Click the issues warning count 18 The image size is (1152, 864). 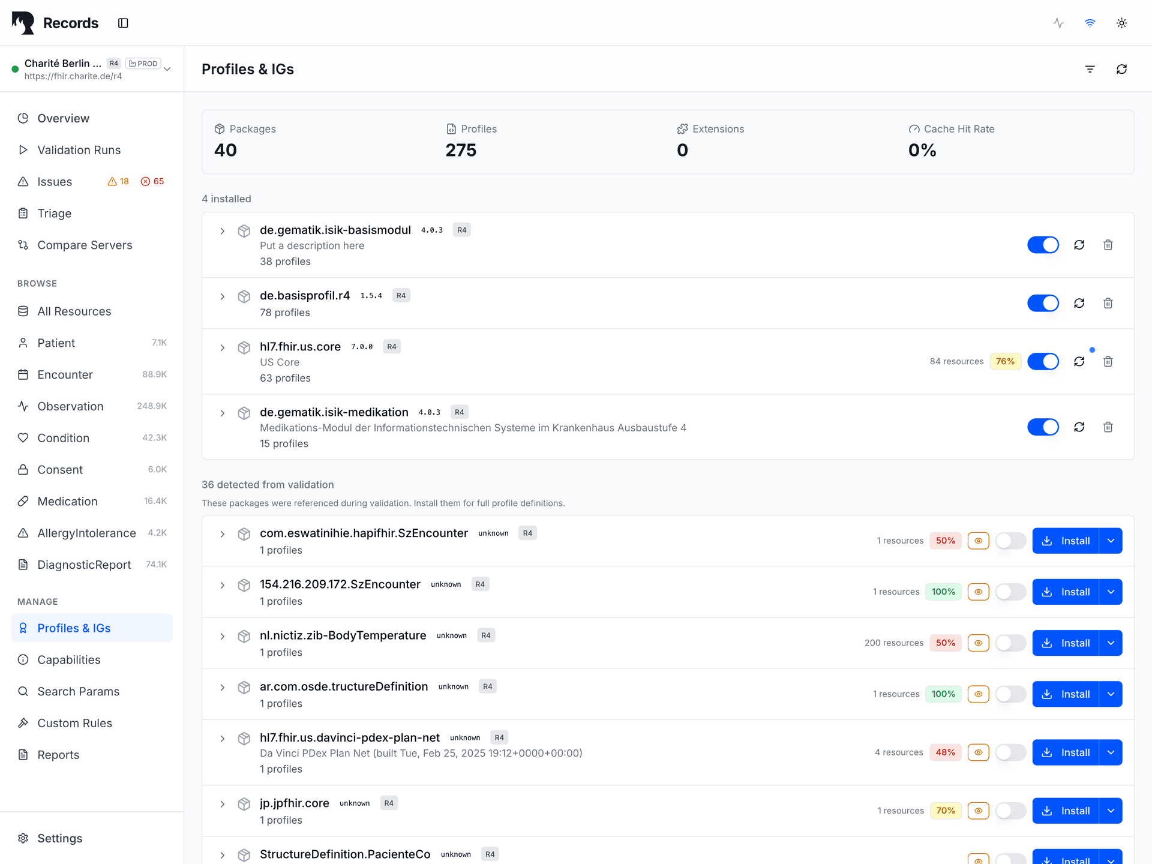click(118, 181)
